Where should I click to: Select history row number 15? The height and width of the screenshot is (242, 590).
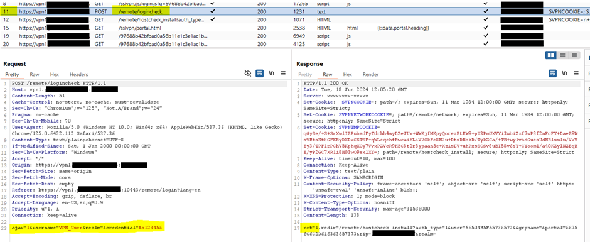(x=295, y=28)
